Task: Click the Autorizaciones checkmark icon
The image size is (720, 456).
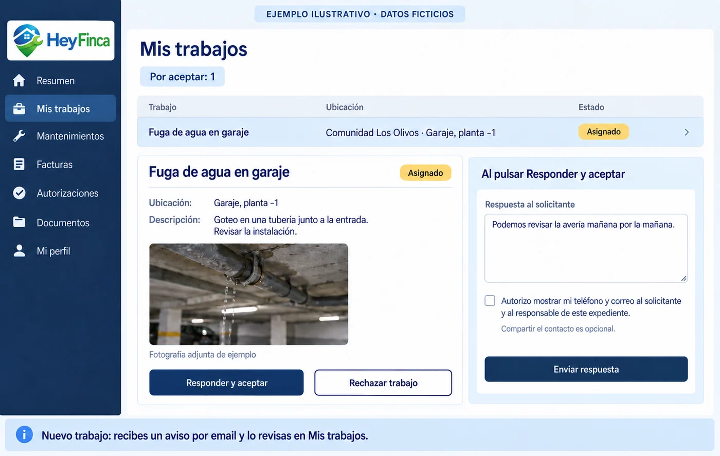Action: pos(19,193)
